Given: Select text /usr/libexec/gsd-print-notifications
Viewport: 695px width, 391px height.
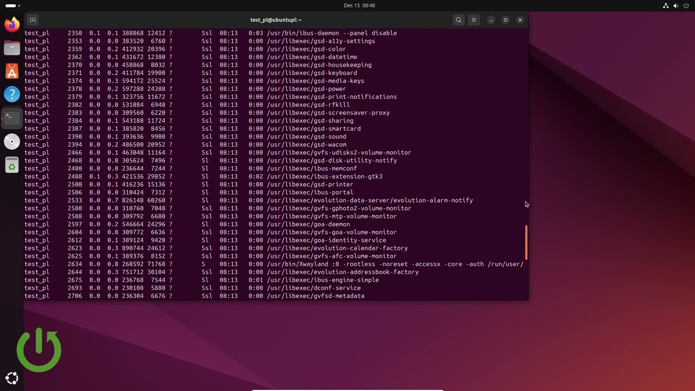Looking at the screenshot, I should 332,97.
